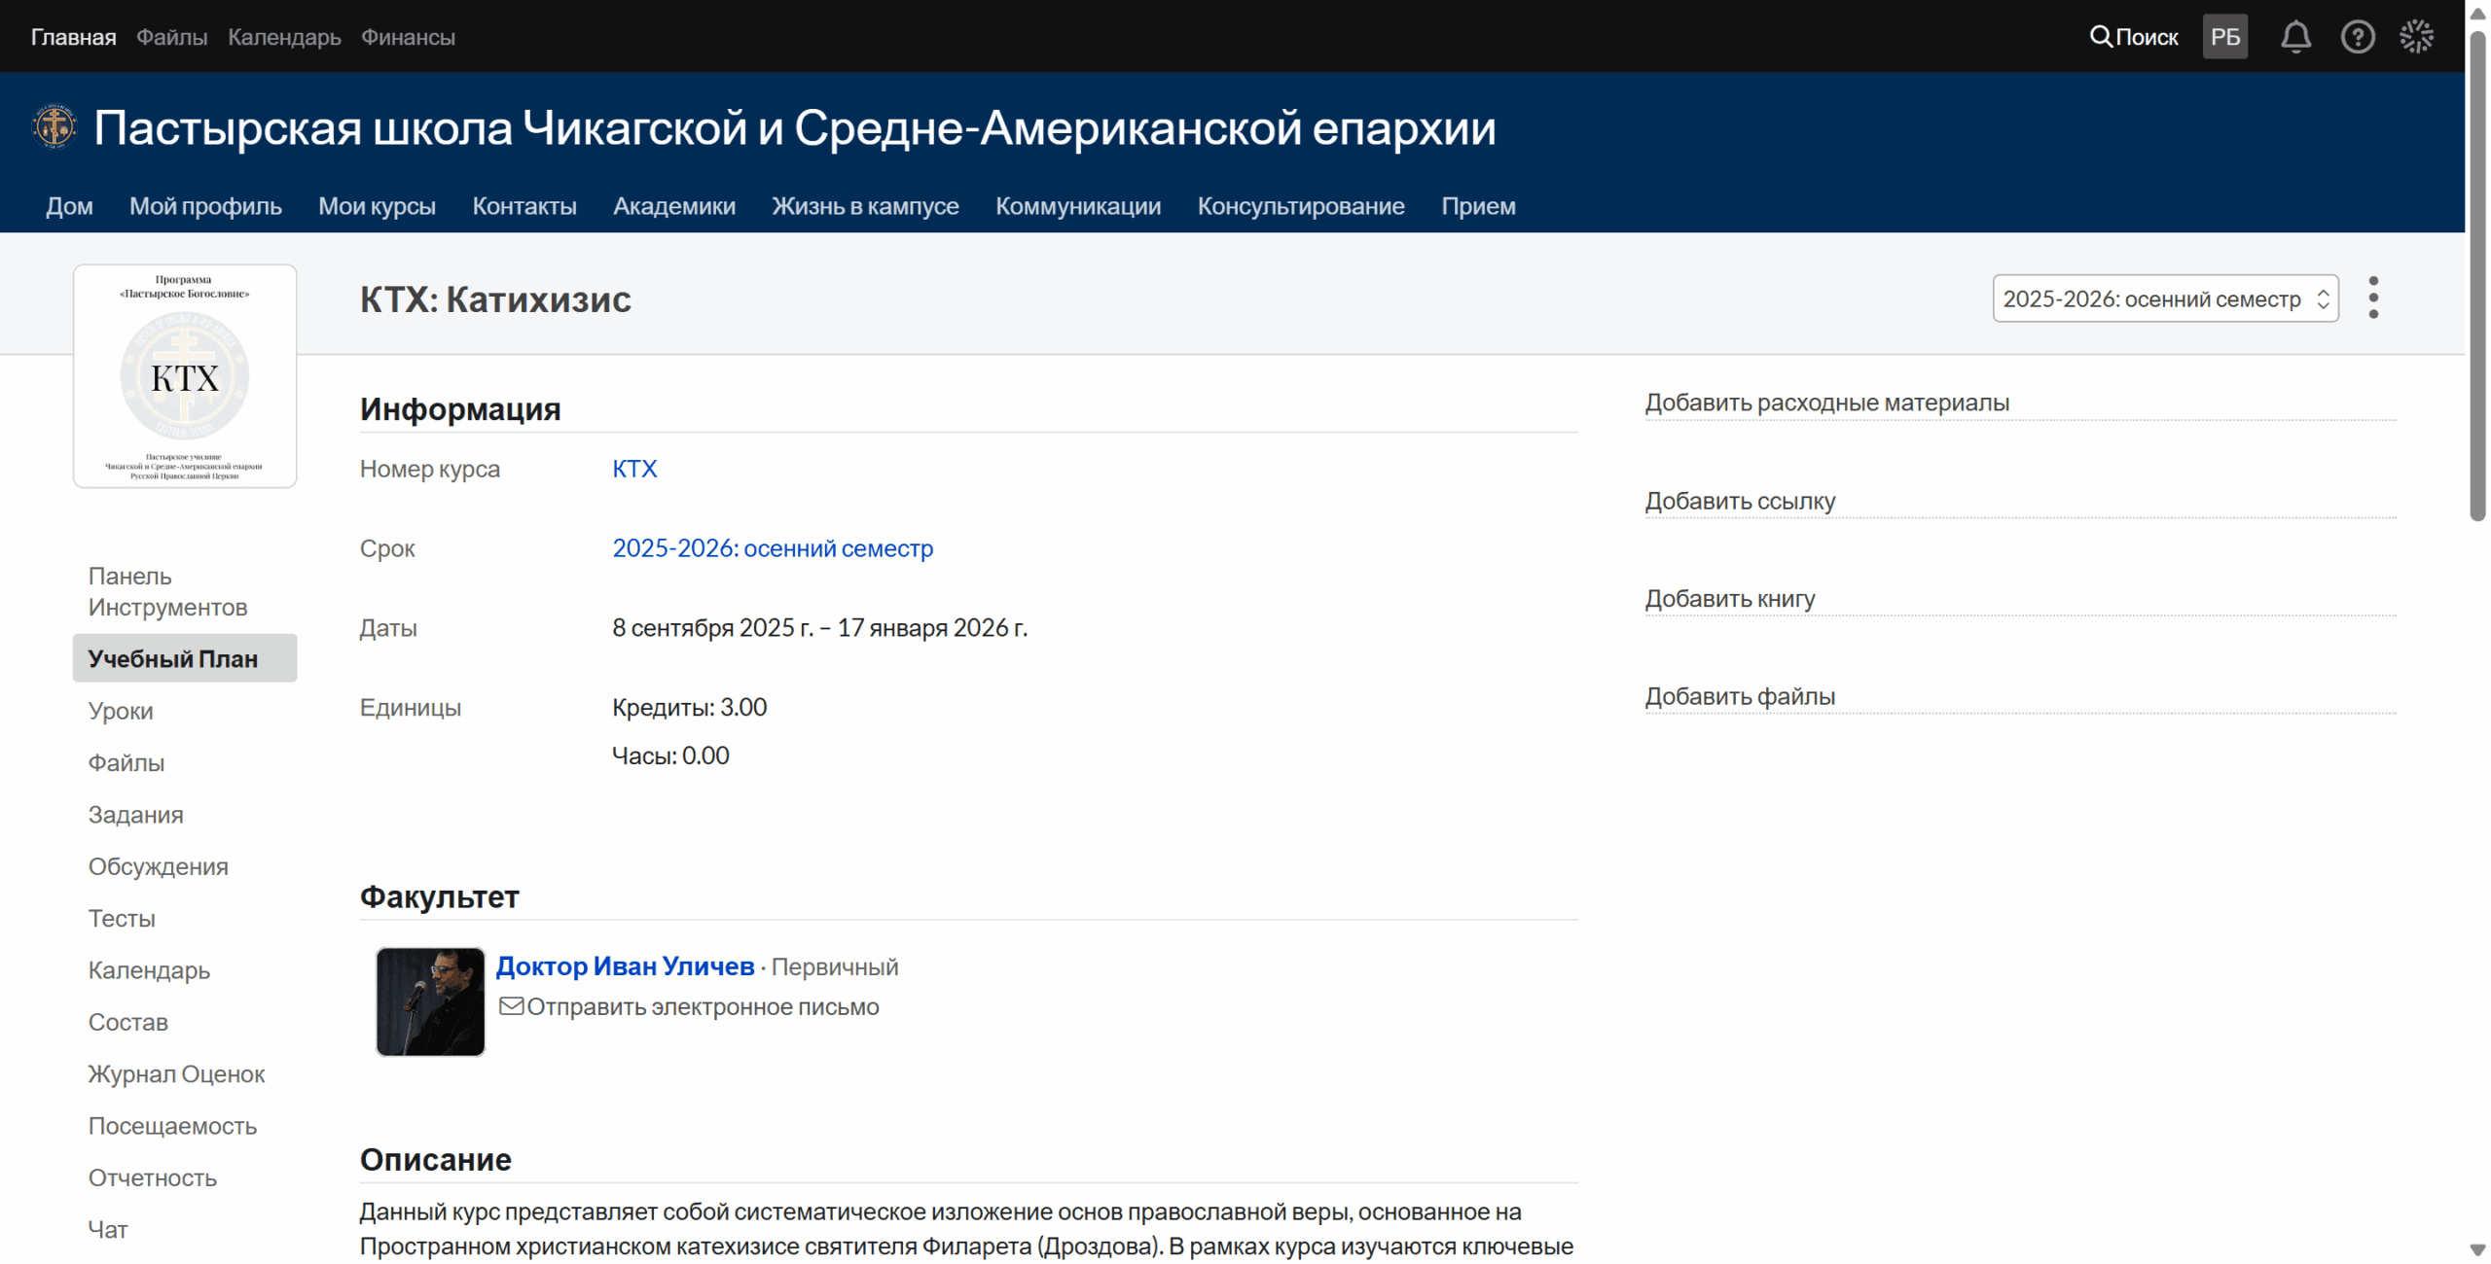
Task: Open Обсуждения in course sidebar
Action: tap(158, 866)
